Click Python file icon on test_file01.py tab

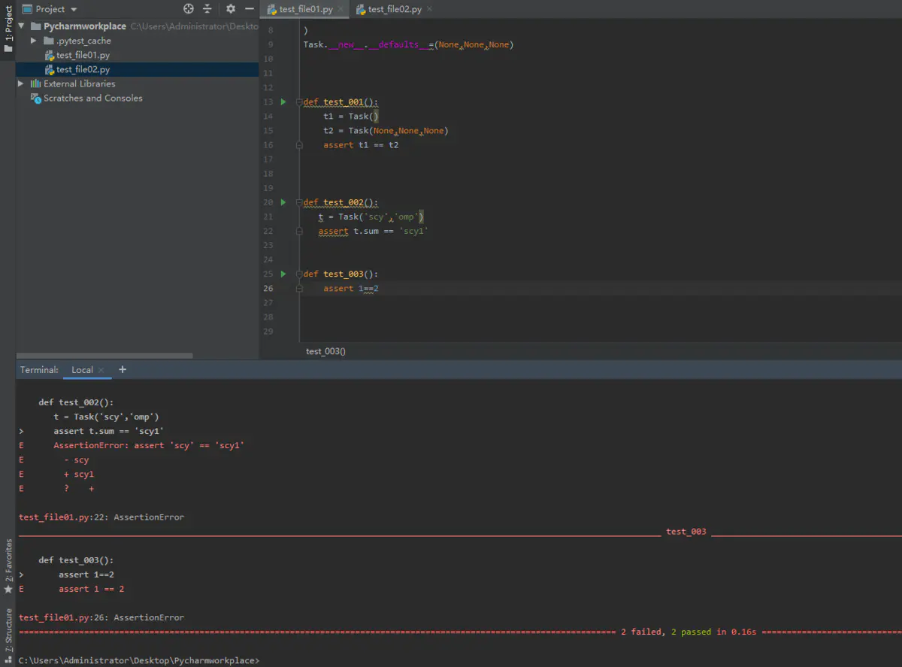pyautogui.click(x=272, y=10)
